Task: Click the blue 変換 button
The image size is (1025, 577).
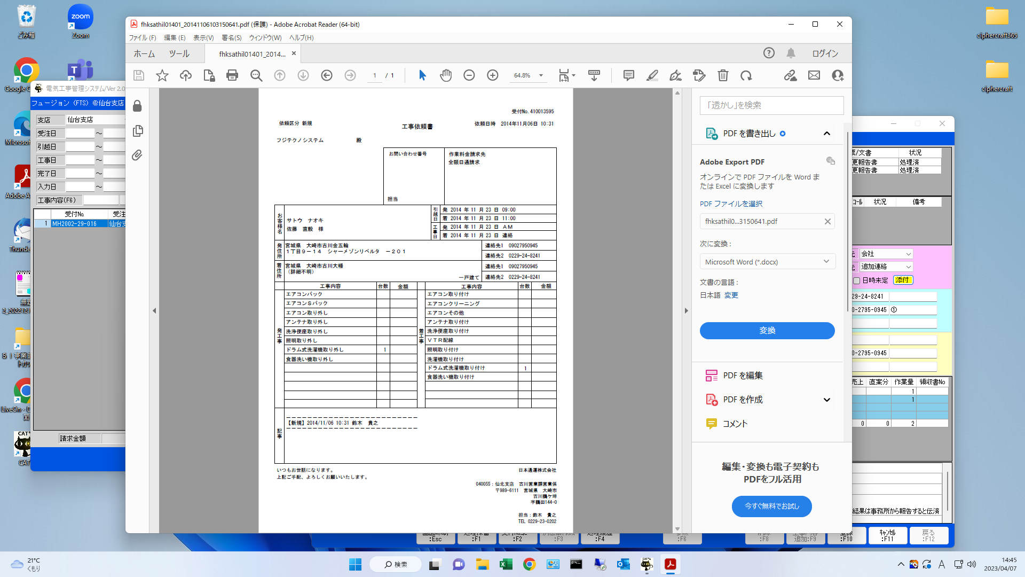Action: tap(767, 331)
